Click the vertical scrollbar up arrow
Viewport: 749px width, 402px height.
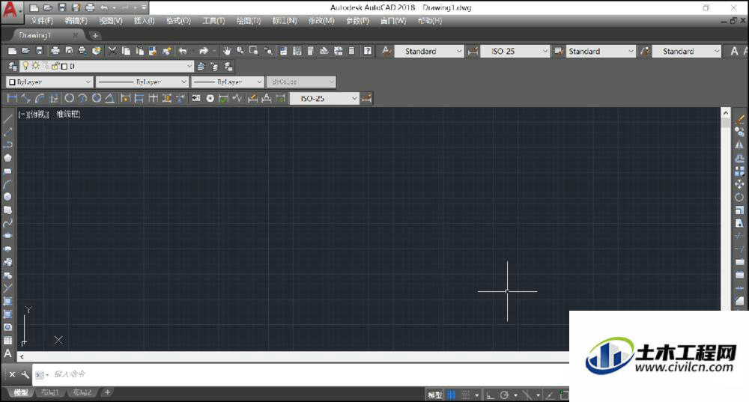[x=726, y=113]
